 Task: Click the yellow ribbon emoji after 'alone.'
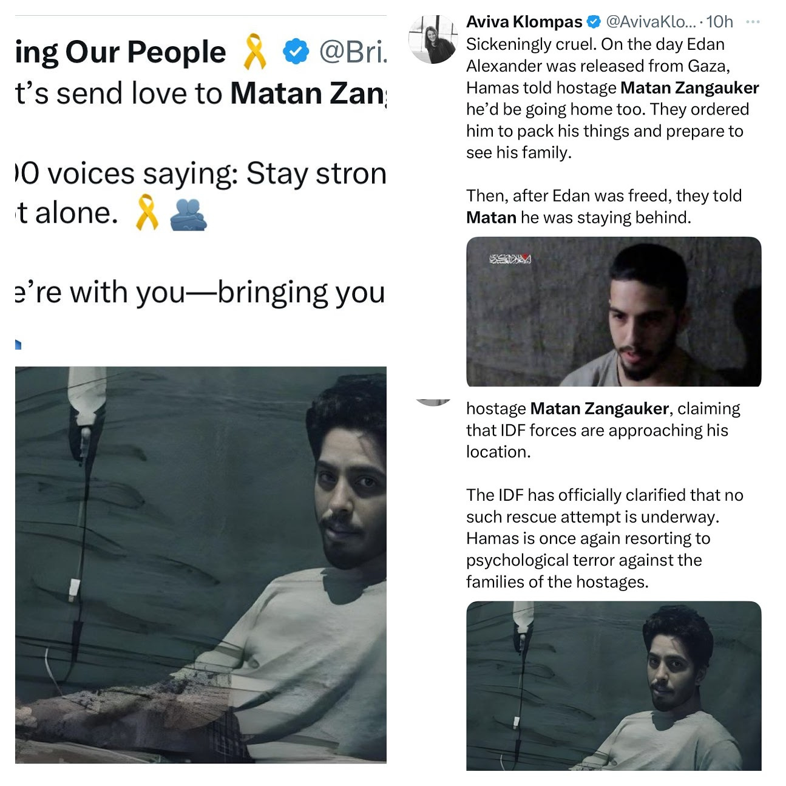point(146,212)
